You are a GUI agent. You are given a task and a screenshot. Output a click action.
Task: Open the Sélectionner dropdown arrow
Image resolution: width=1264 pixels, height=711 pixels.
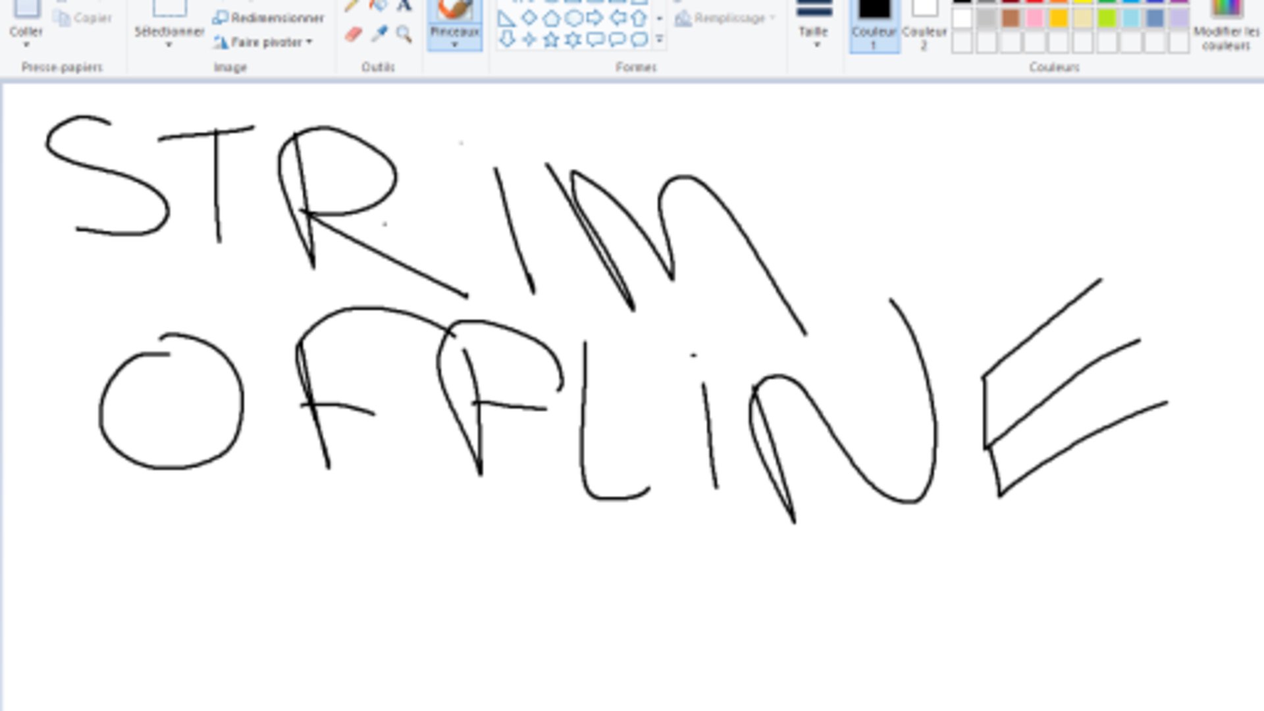(x=169, y=45)
